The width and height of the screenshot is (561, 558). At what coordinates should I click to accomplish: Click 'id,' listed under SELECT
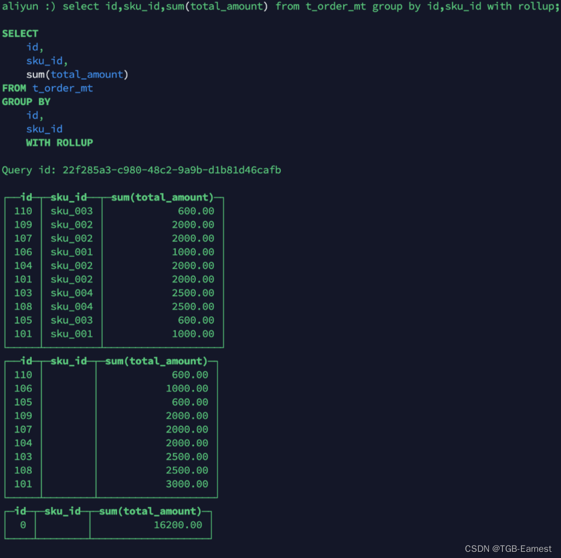(35, 47)
